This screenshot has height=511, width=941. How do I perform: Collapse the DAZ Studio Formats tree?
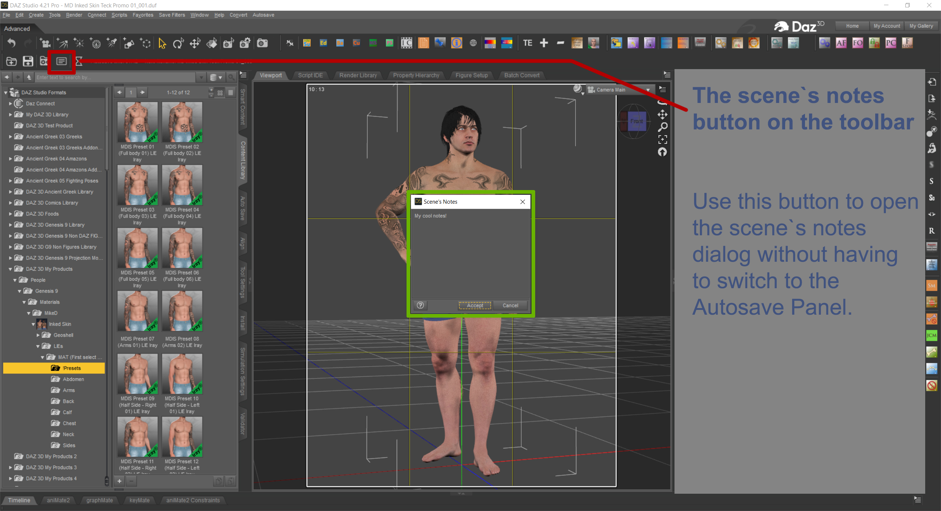pyautogui.click(x=6, y=93)
